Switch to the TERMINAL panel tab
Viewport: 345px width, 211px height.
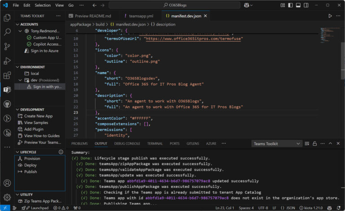point(155,144)
